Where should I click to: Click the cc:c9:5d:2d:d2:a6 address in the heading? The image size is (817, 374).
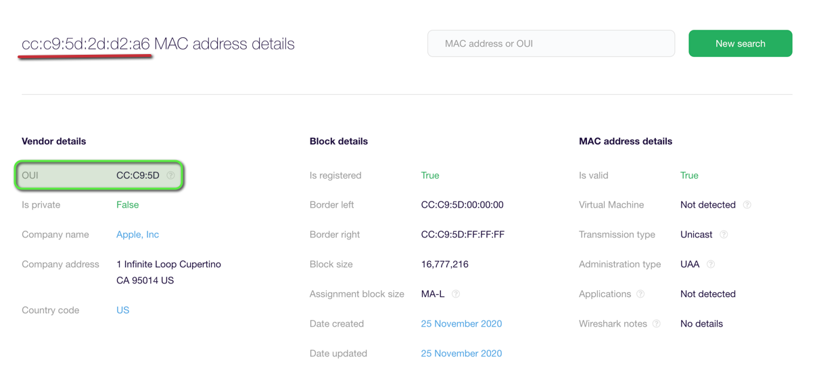pos(86,44)
